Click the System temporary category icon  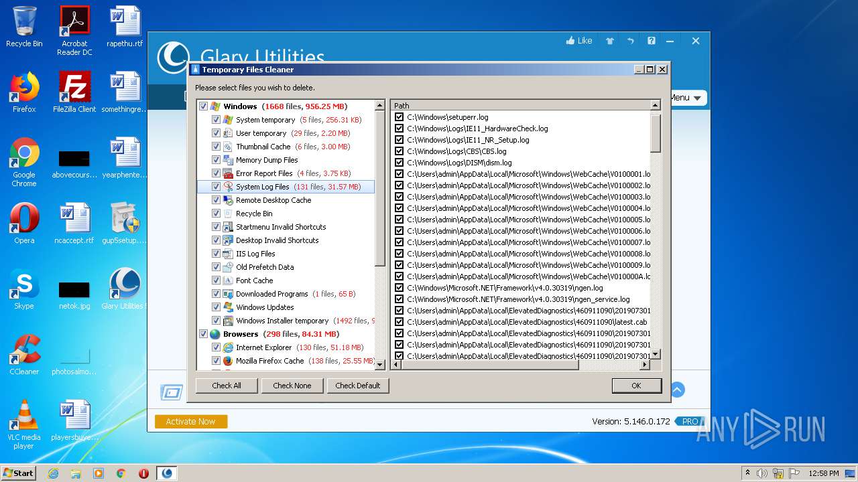[x=228, y=120]
